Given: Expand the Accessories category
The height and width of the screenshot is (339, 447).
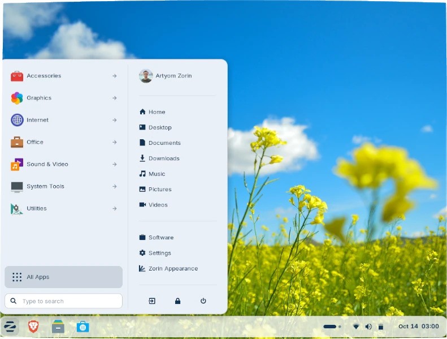Looking at the screenshot, I should click(63, 76).
